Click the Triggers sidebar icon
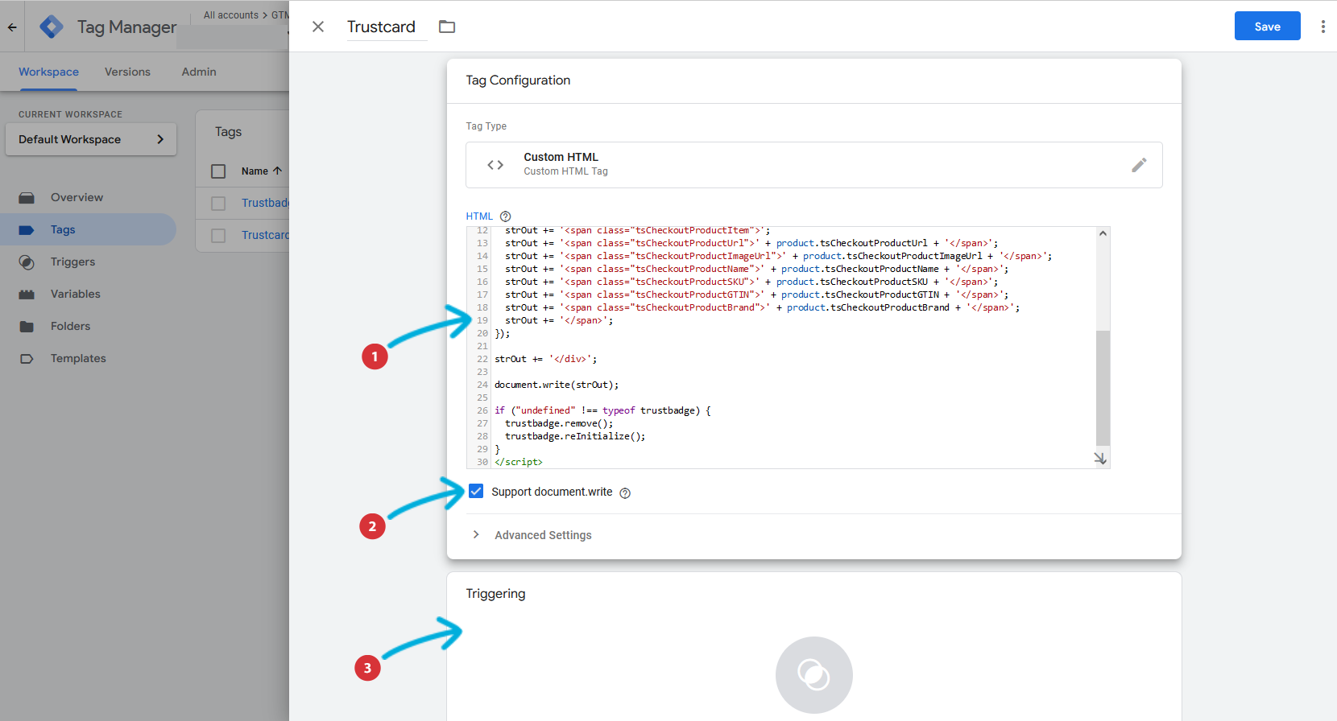 click(x=27, y=262)
